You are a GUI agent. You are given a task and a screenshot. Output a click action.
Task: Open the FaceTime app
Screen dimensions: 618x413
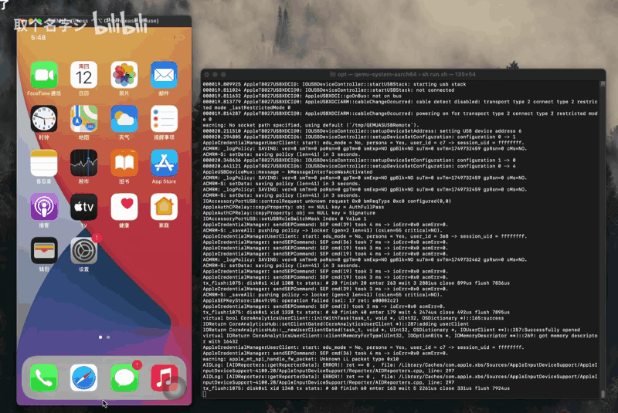click(x=44, y=75)
